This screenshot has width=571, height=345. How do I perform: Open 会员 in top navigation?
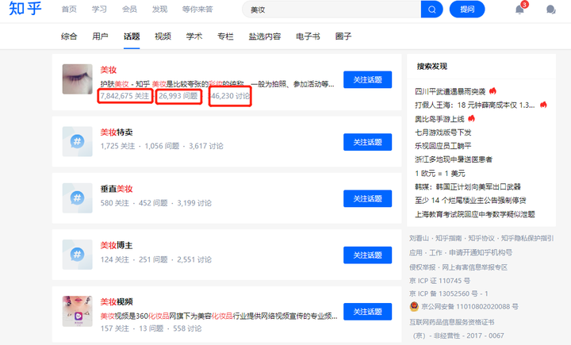point(129,9)
